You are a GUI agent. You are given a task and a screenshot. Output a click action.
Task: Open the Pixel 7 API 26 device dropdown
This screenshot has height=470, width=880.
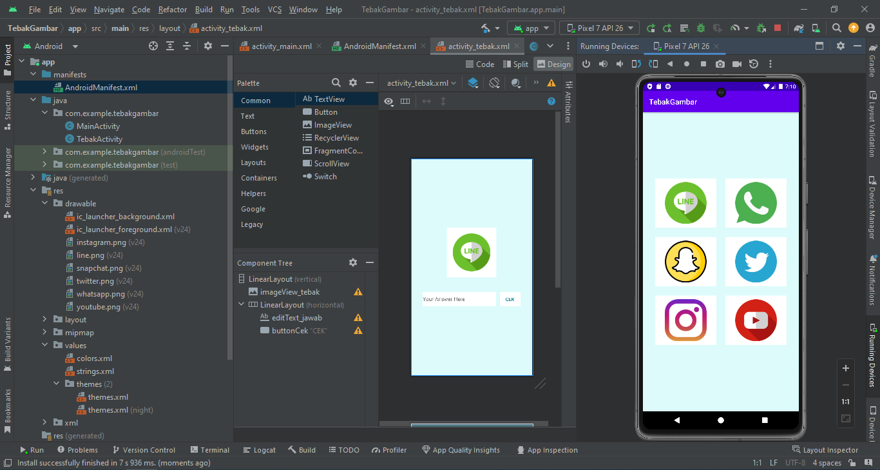(599, 28)
